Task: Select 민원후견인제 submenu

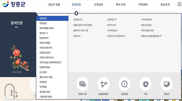Action: (x=45, y=53)
